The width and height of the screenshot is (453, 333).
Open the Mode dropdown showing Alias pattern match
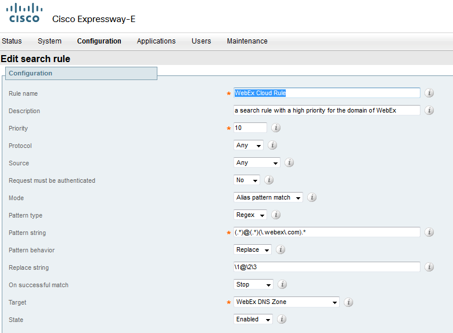click(x=268, y=197)
